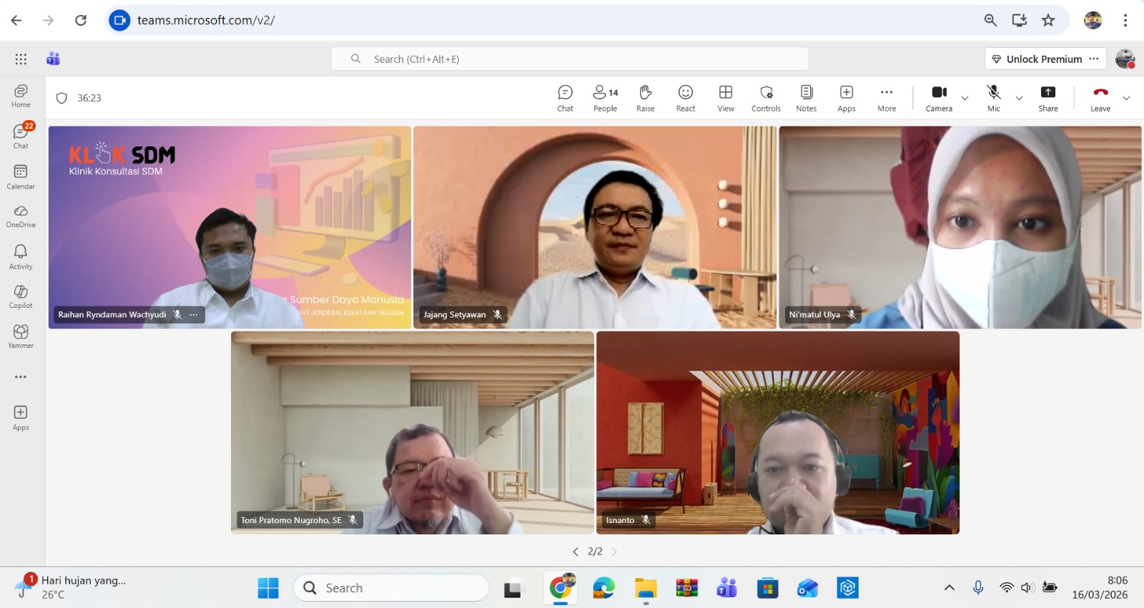Raise your hand in the meeting
The image size is (1144, 608).
point(645,98)
